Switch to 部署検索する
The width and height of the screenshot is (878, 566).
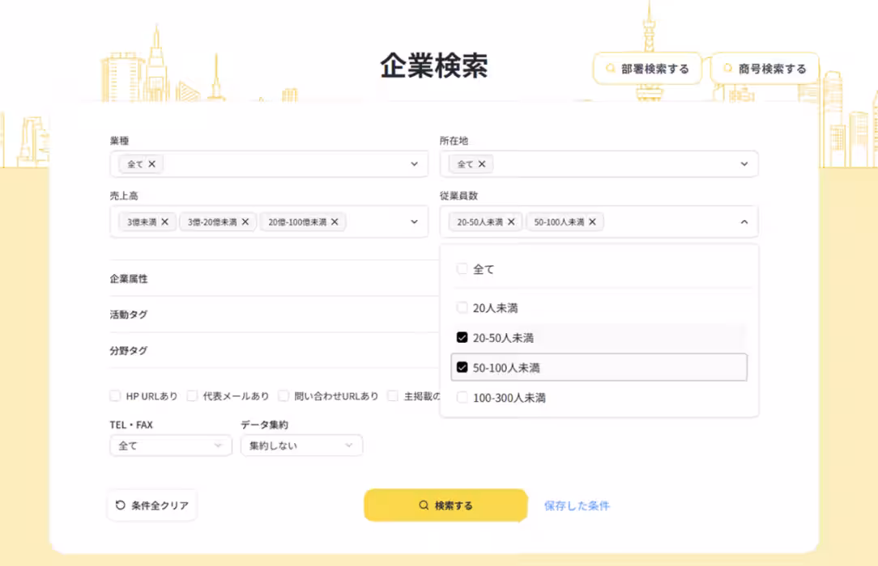(647, 69)
